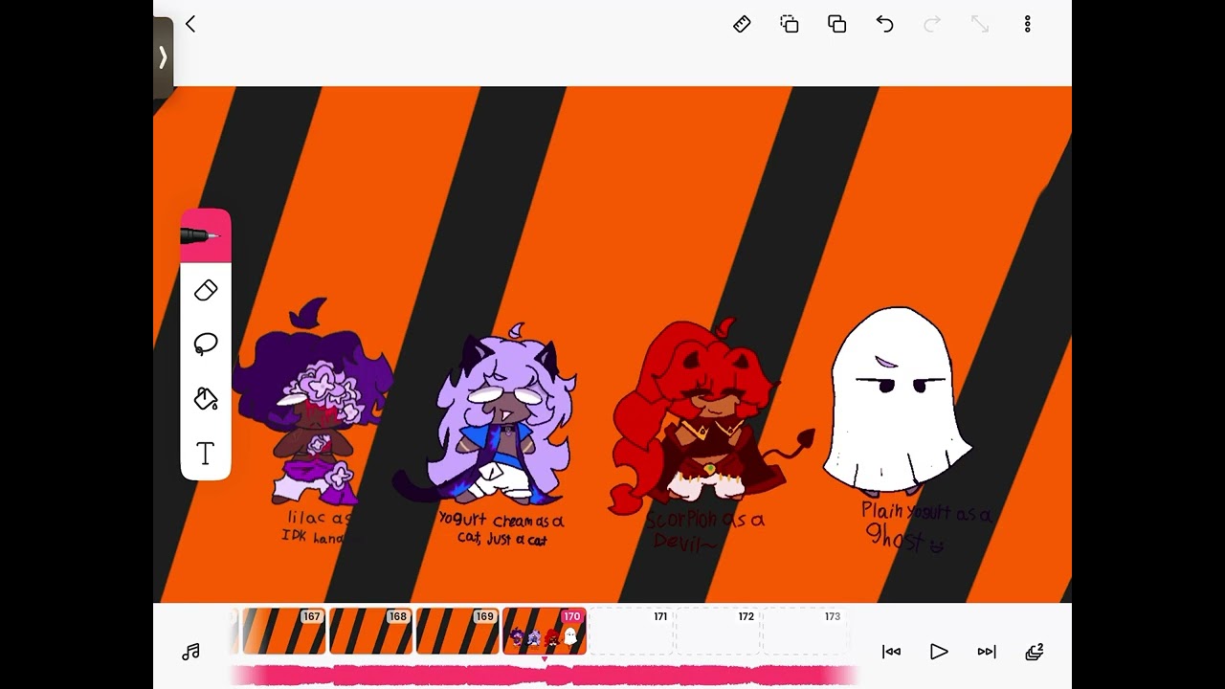Image resolution: width=1225 pixels, height=689 pixels.
Task: Tap the paste/duplicate layers icon
Action: pyautogui.click(x=837, y=24)
